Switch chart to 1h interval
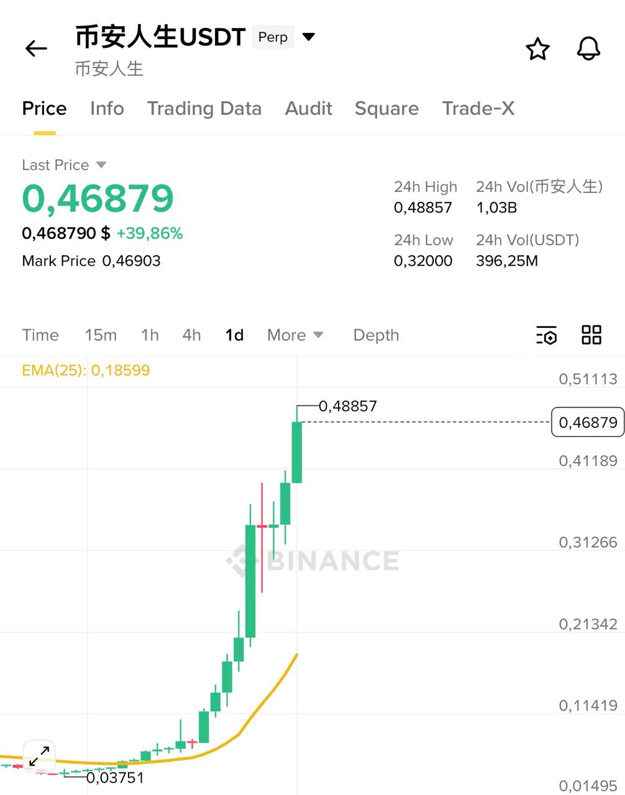Image resolution: width=625 pixels, height=795 pixels. pyautogui.click(x=150, y=335)
